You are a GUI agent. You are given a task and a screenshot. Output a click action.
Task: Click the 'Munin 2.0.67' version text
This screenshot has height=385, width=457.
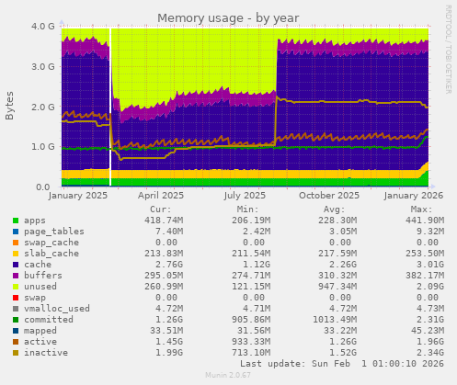(x=228, y=375)
